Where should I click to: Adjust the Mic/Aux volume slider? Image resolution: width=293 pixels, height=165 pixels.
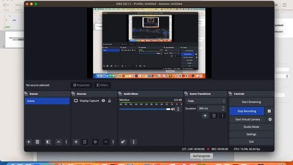(x=145, y=109)
